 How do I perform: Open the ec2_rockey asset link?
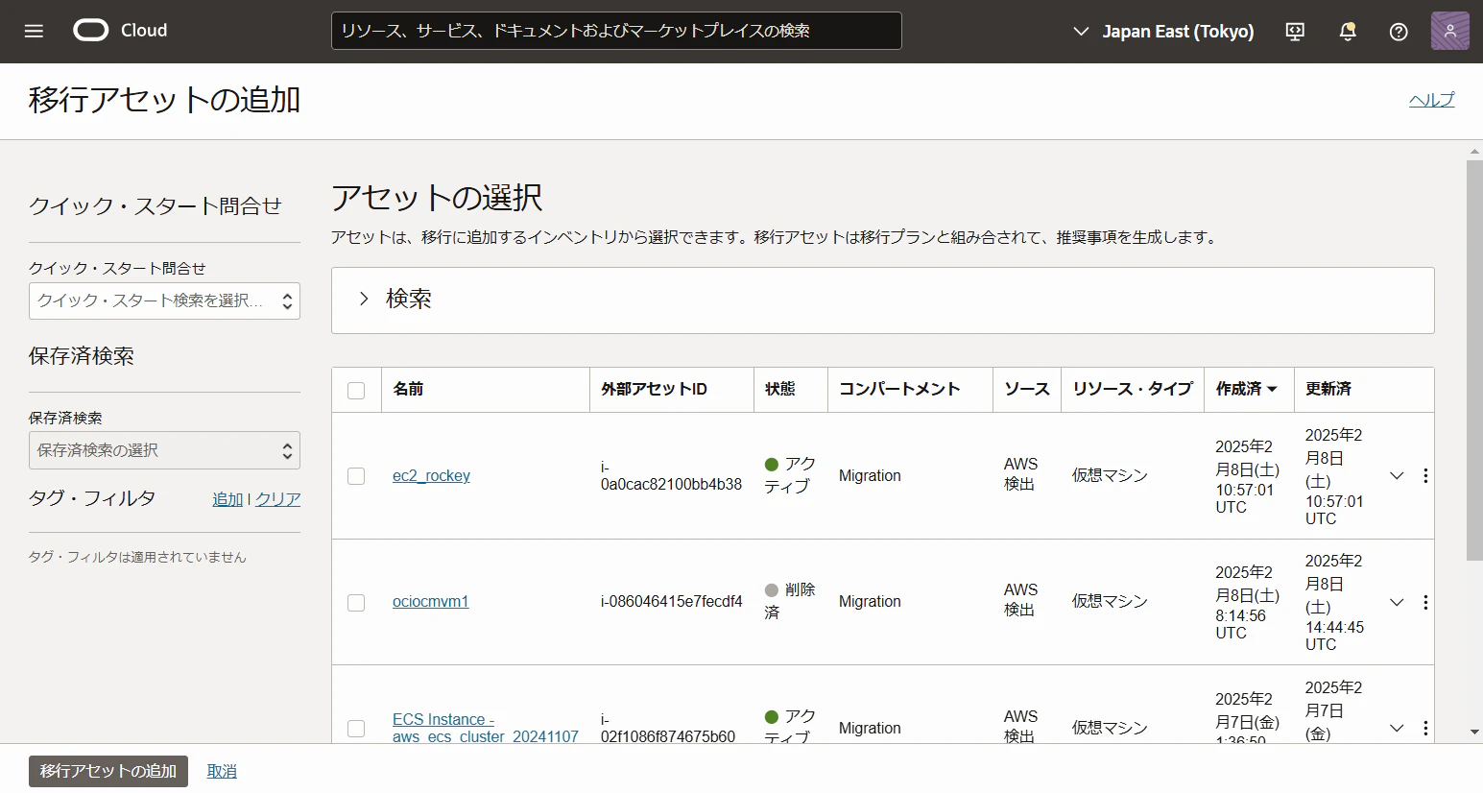431,475
